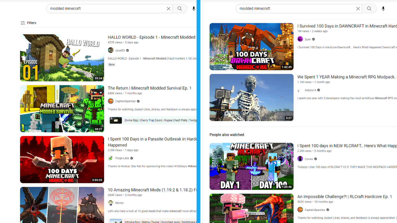Open I Spent 100 Days in a Parasite Outbreak title
This screenshot has height=223, width=397.
[x=152, y=142]
